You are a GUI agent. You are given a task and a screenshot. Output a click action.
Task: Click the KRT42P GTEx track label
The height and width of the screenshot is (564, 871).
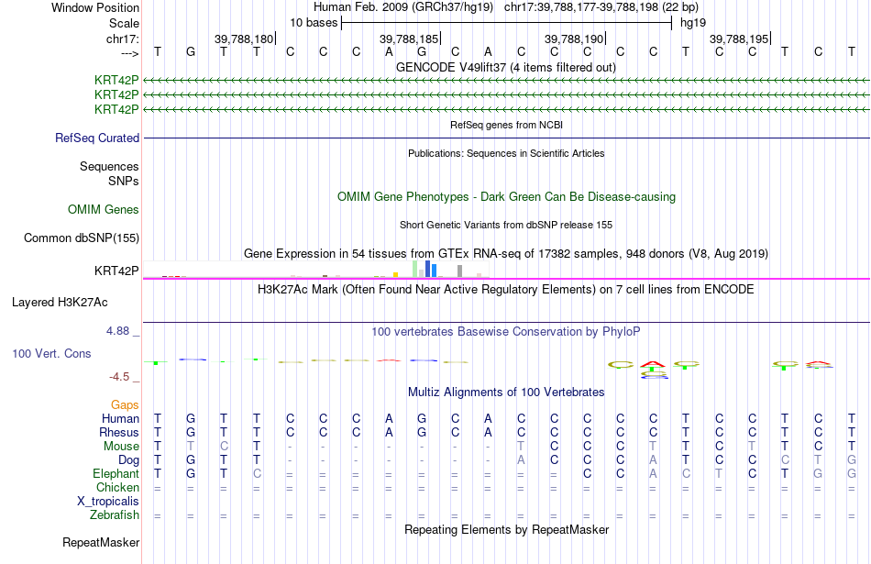[x=116, y=271]
